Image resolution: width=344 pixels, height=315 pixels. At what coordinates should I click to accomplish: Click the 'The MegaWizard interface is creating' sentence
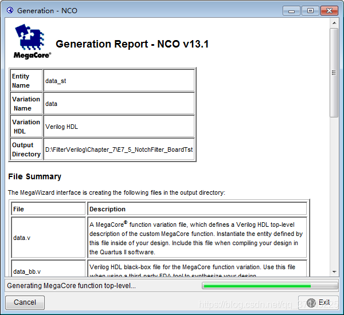(x=116, y=192)
